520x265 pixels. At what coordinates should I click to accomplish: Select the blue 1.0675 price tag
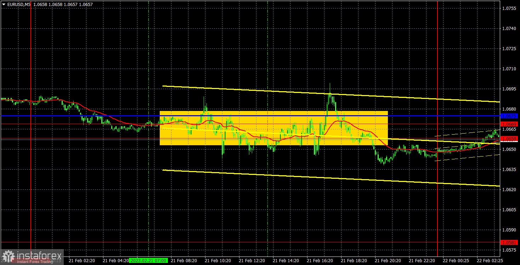tap(509, 116)
